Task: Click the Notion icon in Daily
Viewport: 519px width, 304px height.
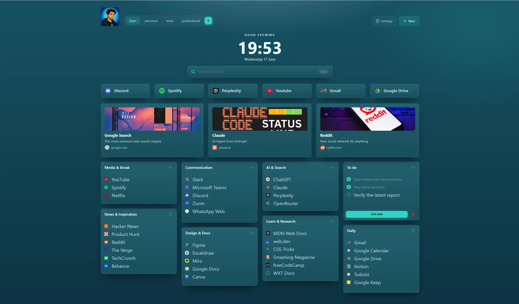Action: tap(349, 266)
